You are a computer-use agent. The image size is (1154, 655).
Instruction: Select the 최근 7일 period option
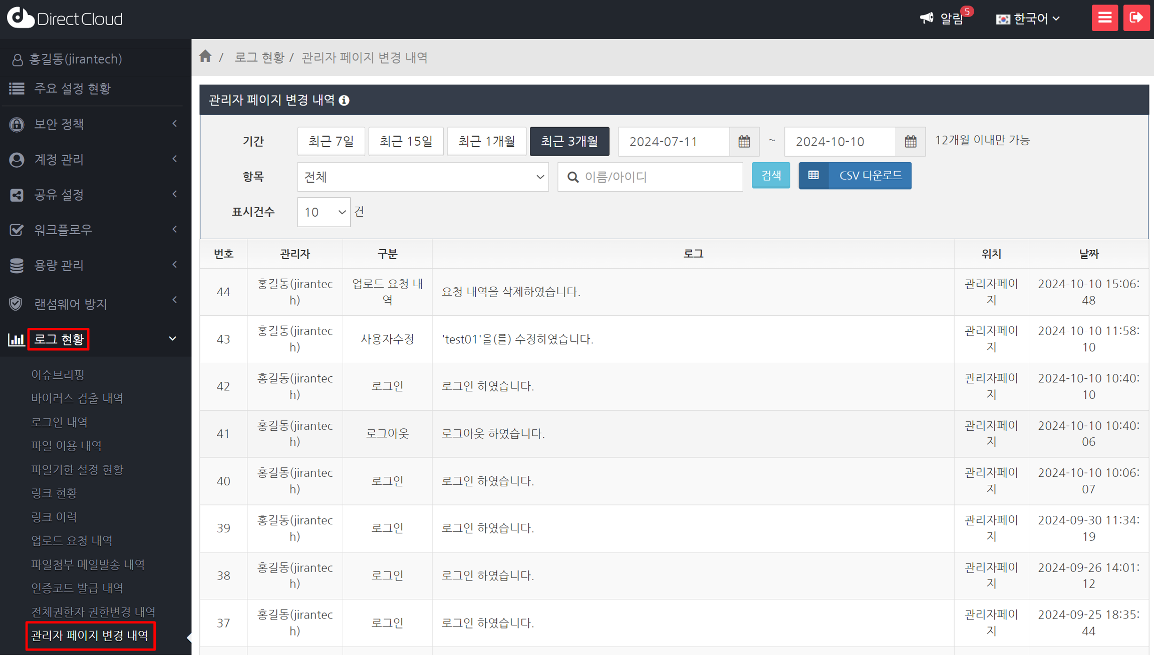click(331, 142)
